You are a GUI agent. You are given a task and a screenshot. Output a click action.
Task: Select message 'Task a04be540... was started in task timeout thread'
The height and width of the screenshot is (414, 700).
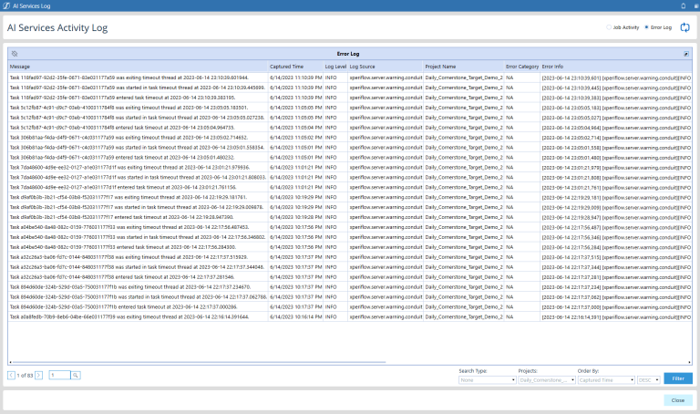[x=138, y=237]
